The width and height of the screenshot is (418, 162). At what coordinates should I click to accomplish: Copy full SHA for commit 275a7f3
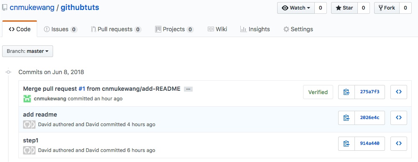347,92
